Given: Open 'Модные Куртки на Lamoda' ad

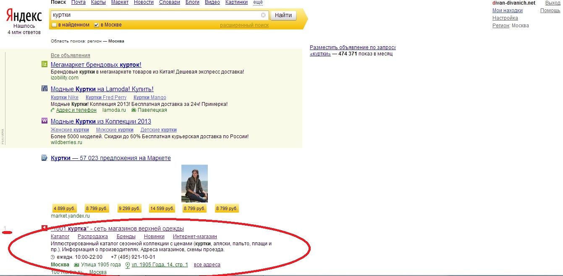Looking at the screenshot, I should click(102, 89).
